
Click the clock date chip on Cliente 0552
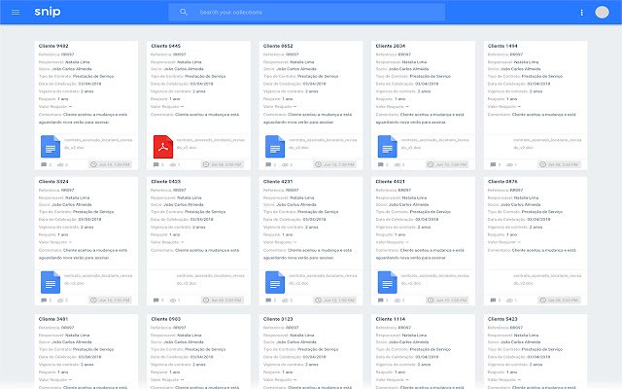pos(334,164)
